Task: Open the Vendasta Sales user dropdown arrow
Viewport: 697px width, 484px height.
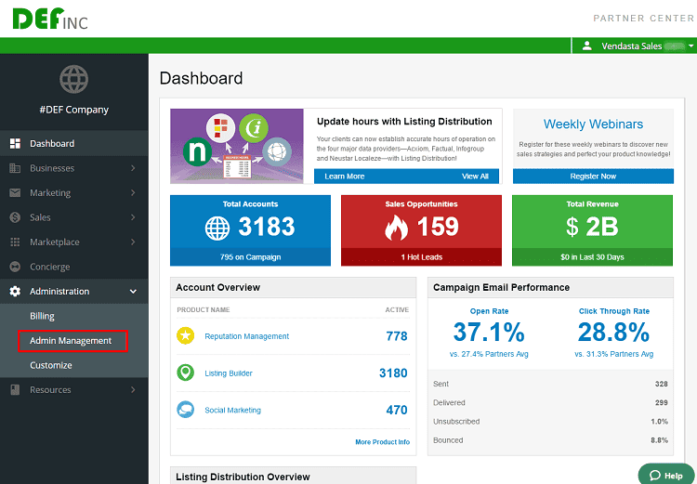Action: pos(690,46)
